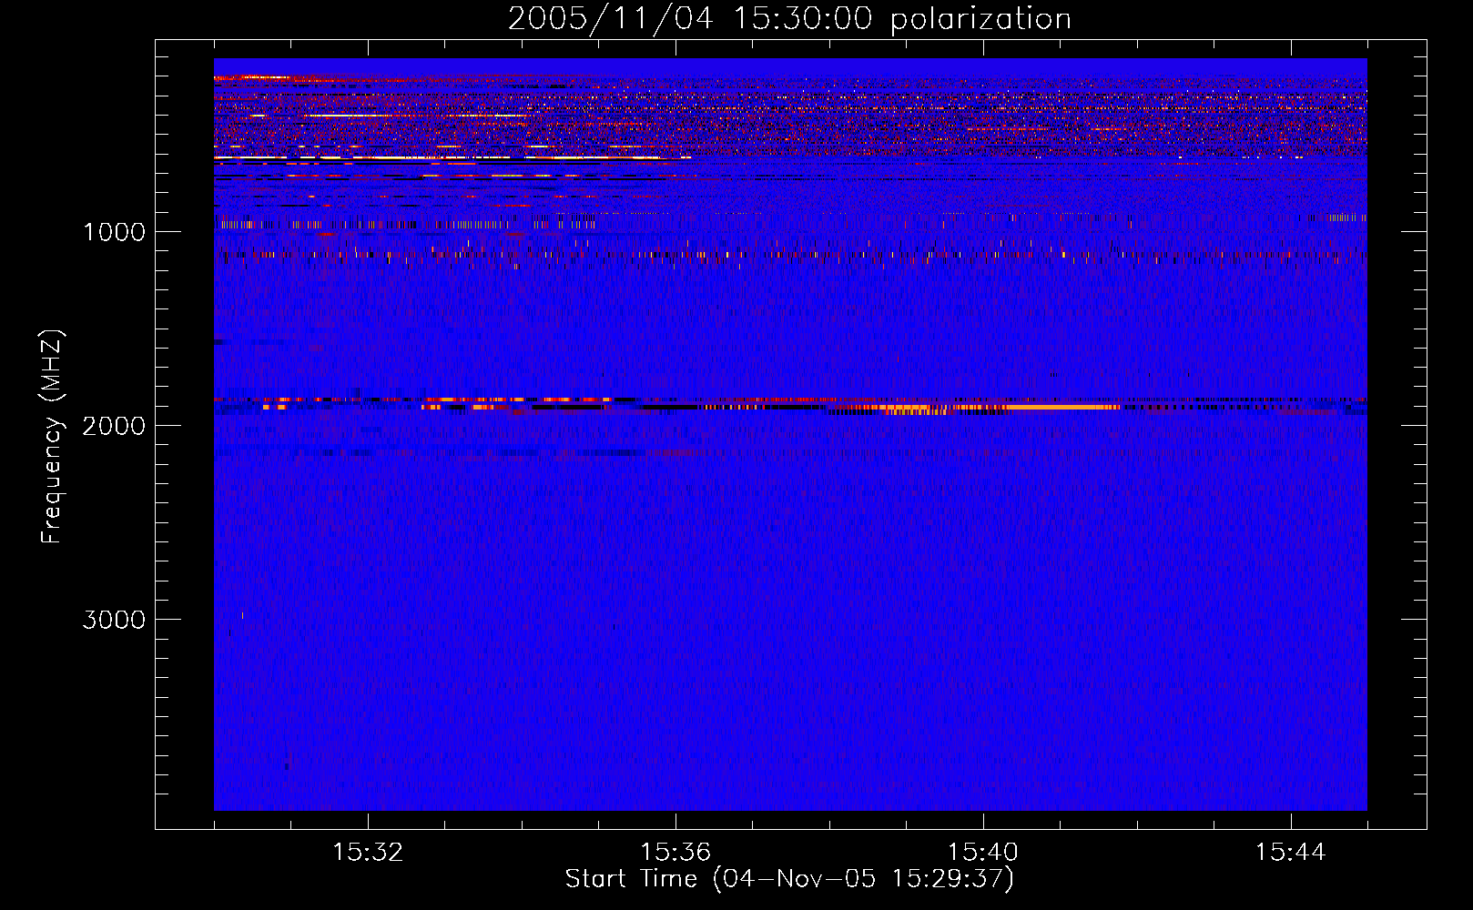
Task: Click the 15:40 time tick label
Action: [x=983, y=853]
